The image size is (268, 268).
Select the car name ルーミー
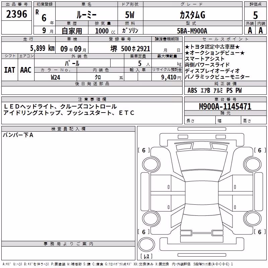point(86,15)
